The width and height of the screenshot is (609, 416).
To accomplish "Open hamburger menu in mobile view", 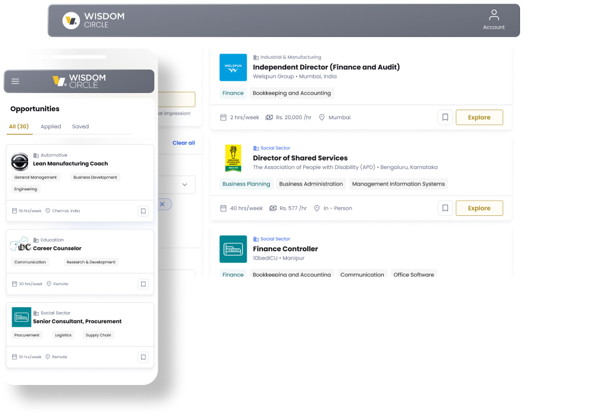I will 15,81.
